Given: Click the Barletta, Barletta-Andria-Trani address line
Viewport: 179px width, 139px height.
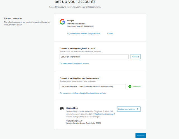Looking at the screenshot, I should tap(84, 123).
